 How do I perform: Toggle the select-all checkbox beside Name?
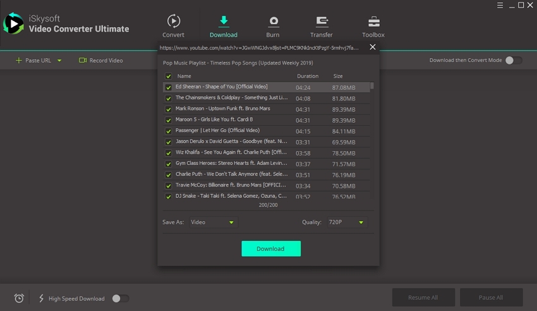click(x=168, y=76)
